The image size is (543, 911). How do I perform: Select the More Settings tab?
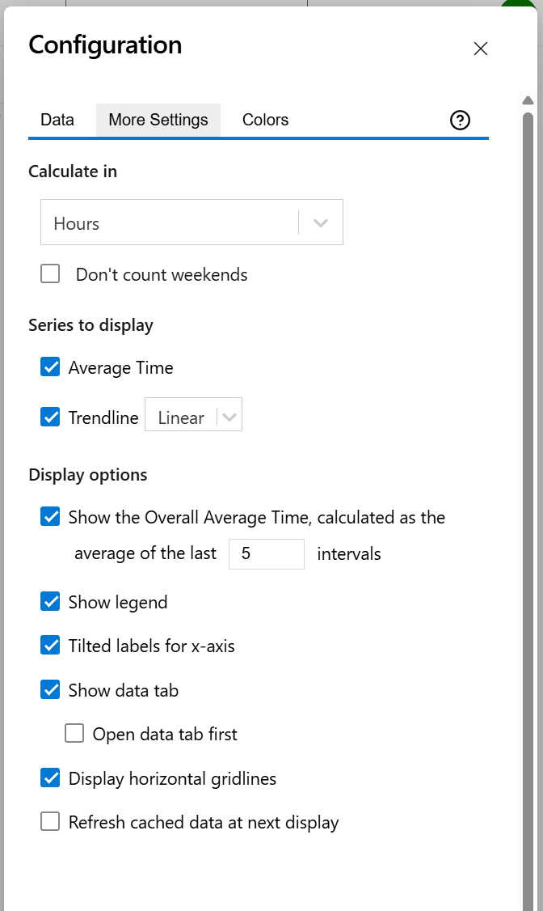(x=158, y=119)
